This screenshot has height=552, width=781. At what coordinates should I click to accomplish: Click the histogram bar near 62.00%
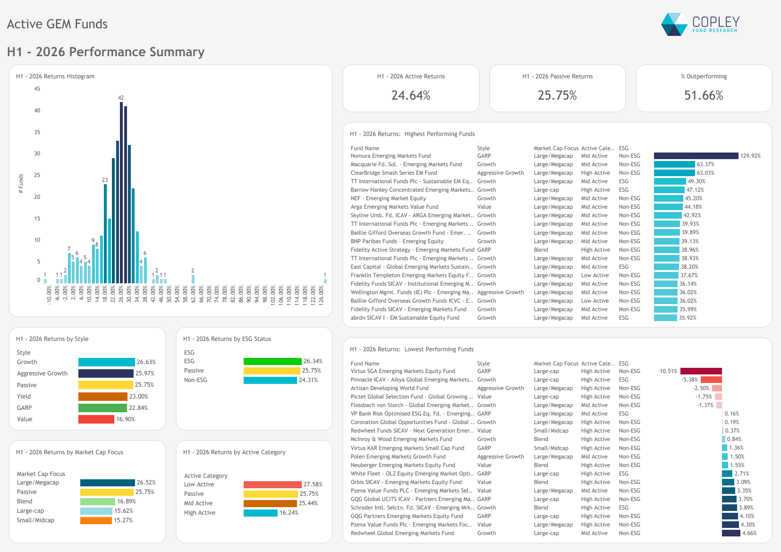(193, 279)
